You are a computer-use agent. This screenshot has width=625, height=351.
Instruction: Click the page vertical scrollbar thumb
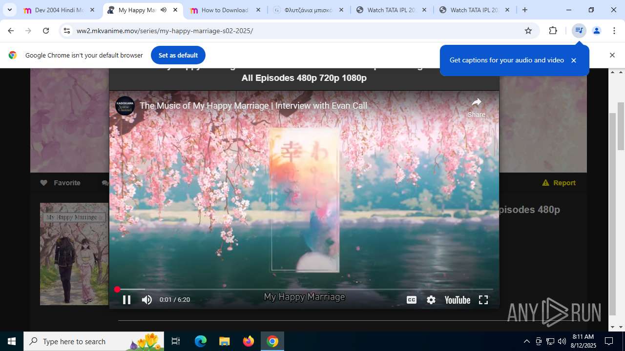tap(621, 126)
